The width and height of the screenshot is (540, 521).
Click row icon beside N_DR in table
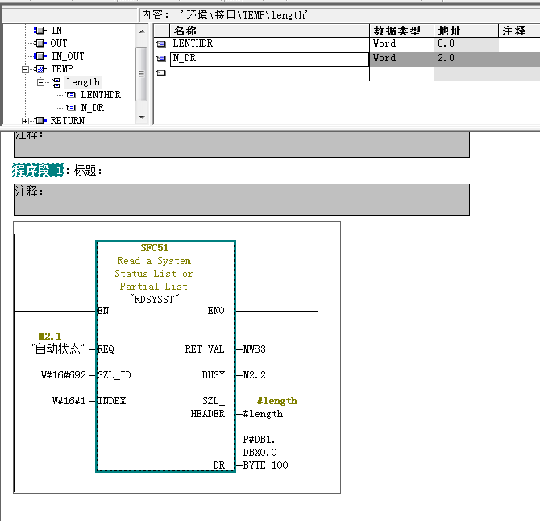161,59
